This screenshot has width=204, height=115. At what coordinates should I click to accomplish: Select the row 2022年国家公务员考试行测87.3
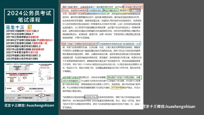(x=23, y=55)
